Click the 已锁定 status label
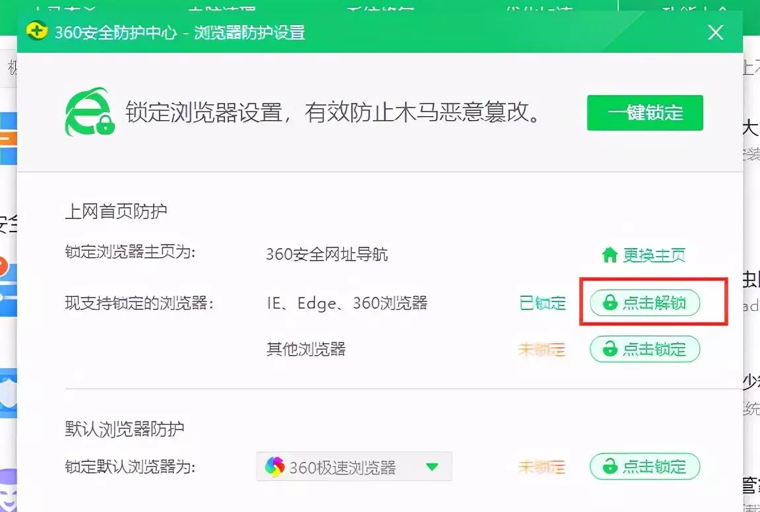Viewport: 760px width, 512px height. (x=542, y=303)
